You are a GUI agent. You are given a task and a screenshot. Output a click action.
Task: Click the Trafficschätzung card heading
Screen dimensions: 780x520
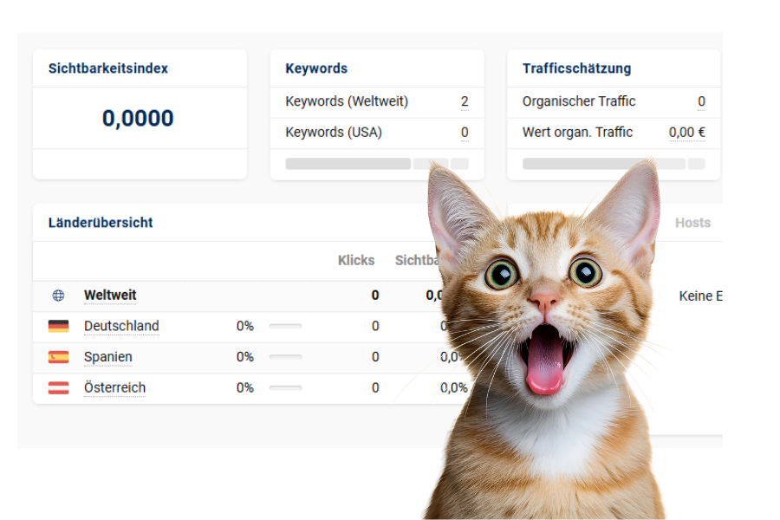click(576, 68)
